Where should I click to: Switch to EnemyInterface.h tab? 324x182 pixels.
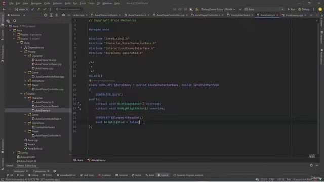[x=240, y=15]
